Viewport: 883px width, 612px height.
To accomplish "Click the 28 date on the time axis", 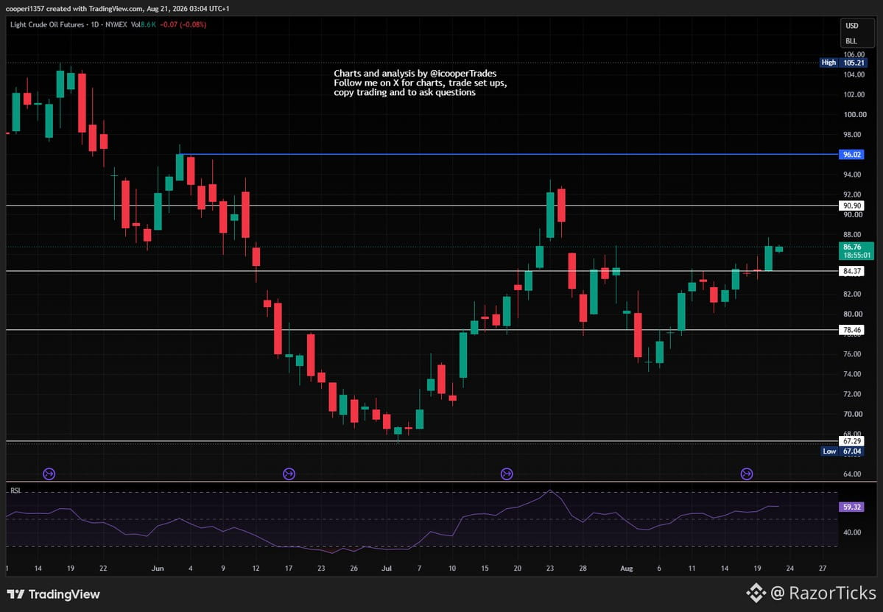I will 583,569.
